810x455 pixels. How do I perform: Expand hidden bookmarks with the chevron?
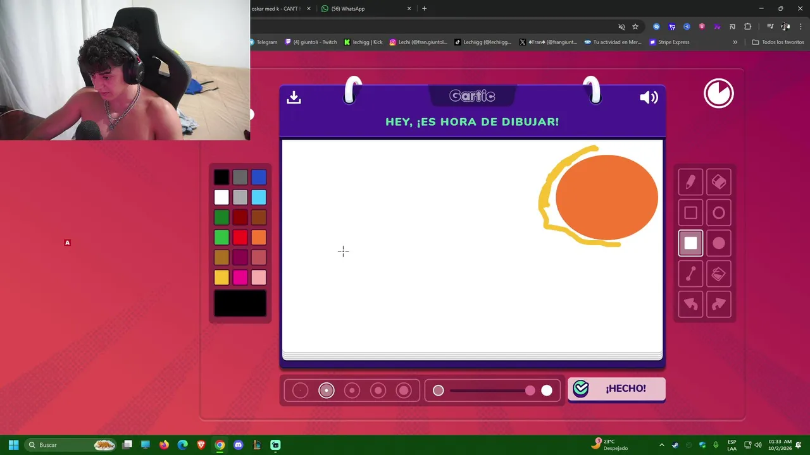point(735,42)
